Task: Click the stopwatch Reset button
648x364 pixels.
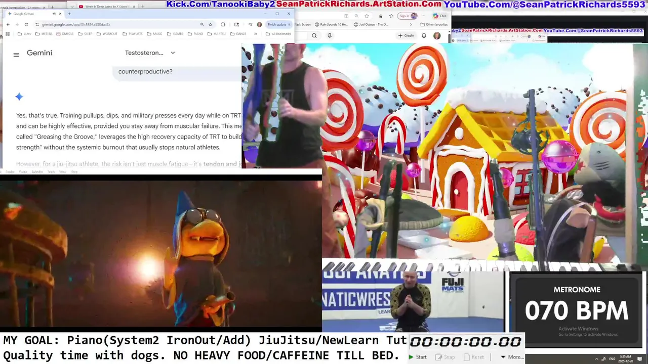Action: 474,357
